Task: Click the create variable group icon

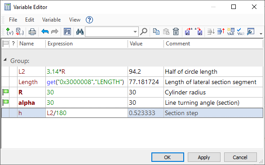Action: pyautogui.click(x=20, y=31)
